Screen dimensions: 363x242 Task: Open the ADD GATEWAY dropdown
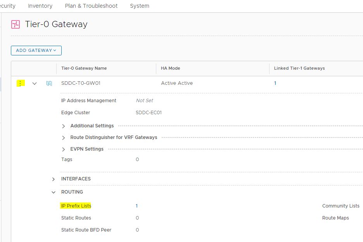click(36, 50)
